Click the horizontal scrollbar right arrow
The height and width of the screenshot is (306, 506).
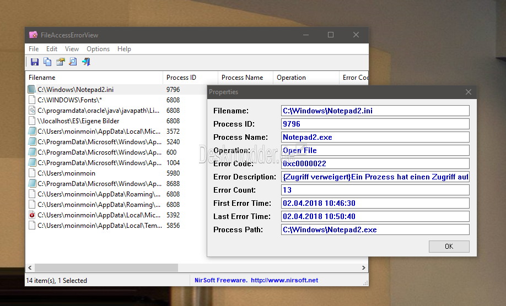pos(364,267)
